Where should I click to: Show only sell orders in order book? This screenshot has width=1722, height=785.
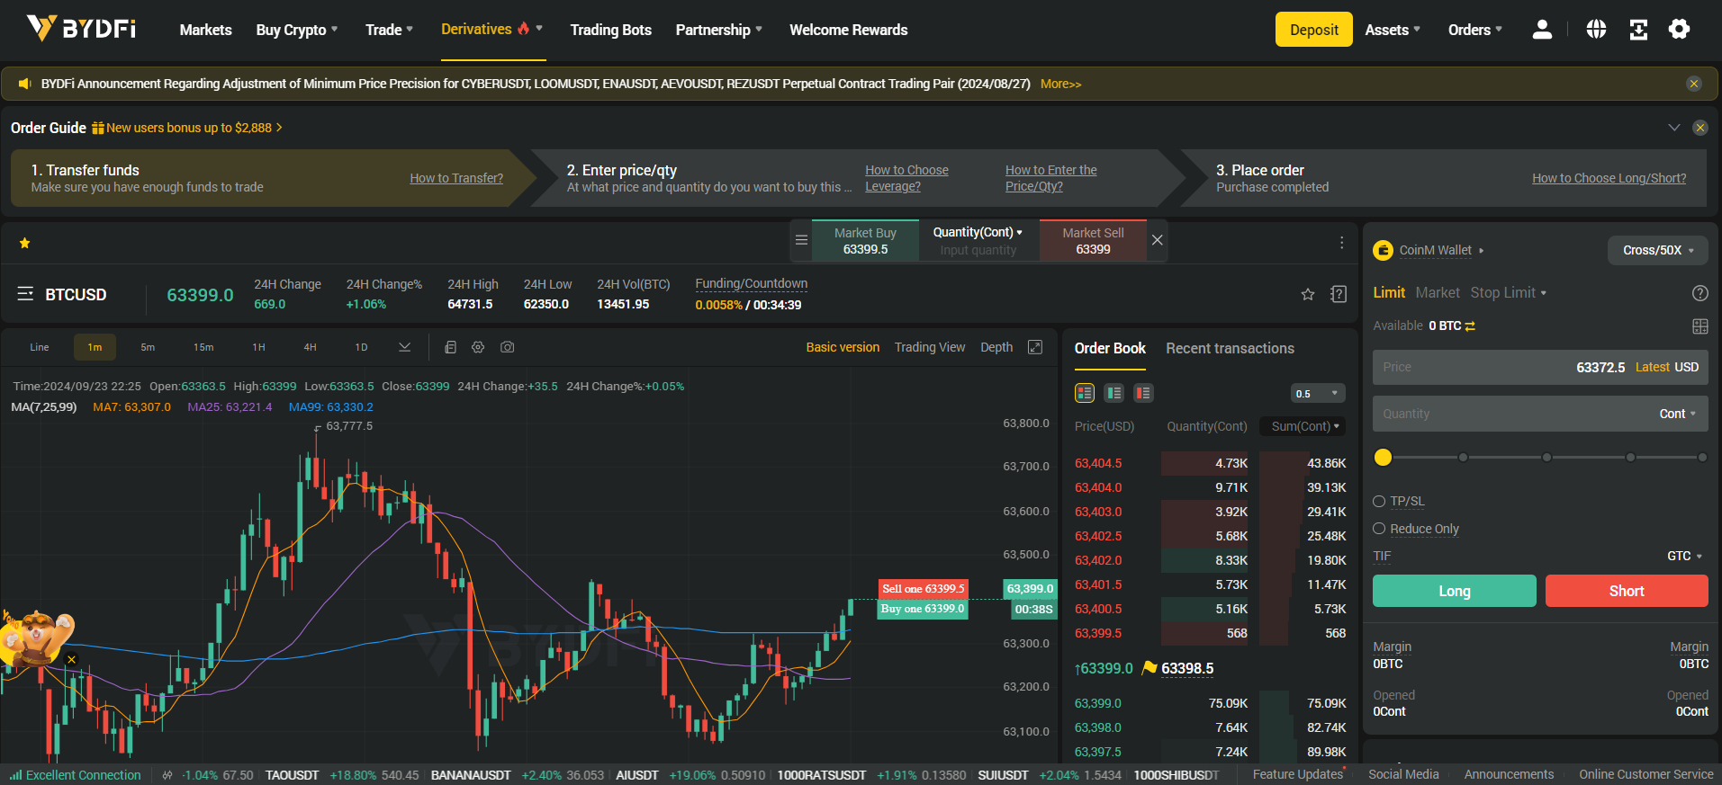coord(1143,393)
